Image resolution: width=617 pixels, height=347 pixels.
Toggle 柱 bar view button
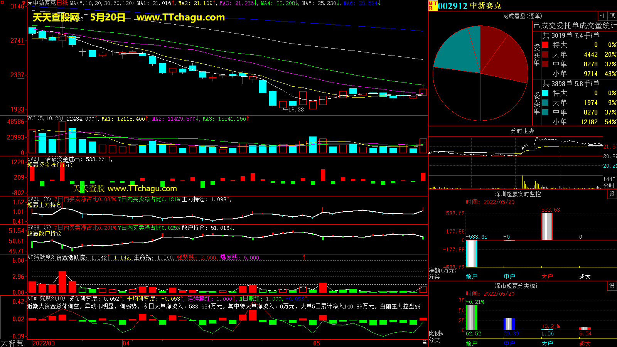(602, 16)
